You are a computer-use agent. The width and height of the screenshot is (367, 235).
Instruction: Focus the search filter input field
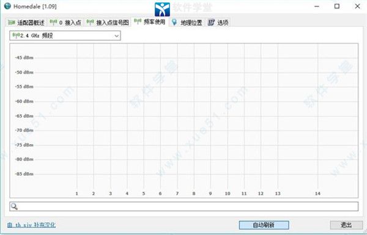click(x=183, y=206)
